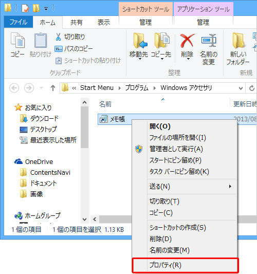Click Start Menu breadcrumb in address bar

click(97, 88)
